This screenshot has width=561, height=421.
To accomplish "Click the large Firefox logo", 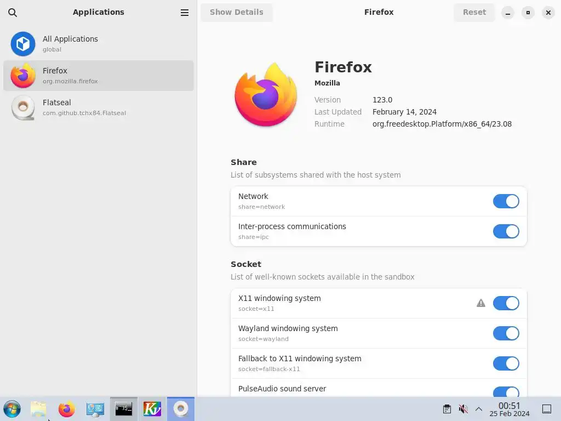I will (x=266, y=94).
